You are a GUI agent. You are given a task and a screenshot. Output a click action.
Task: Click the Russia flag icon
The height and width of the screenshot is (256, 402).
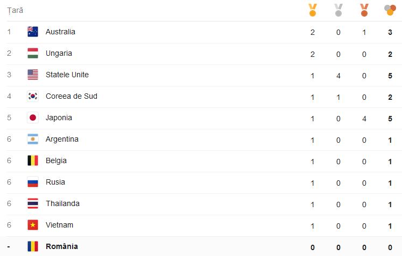(33, 182)
